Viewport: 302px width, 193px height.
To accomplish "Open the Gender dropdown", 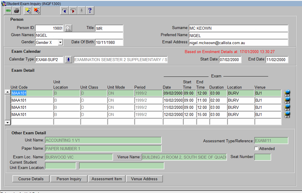I will tap(61, 42).
